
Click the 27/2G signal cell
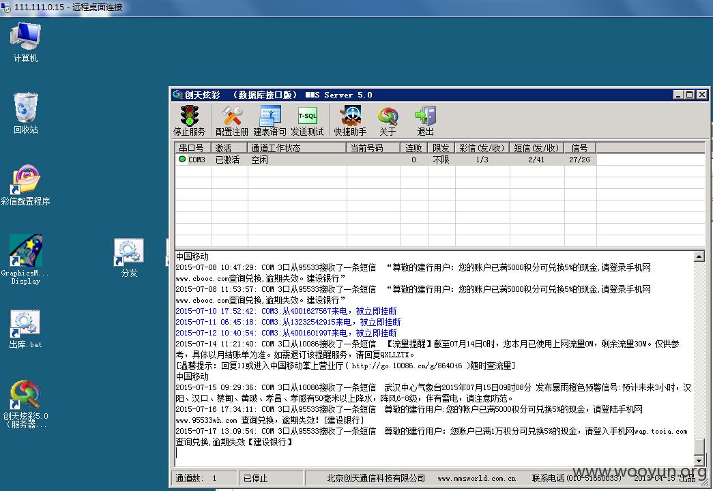tap(580, 160)
